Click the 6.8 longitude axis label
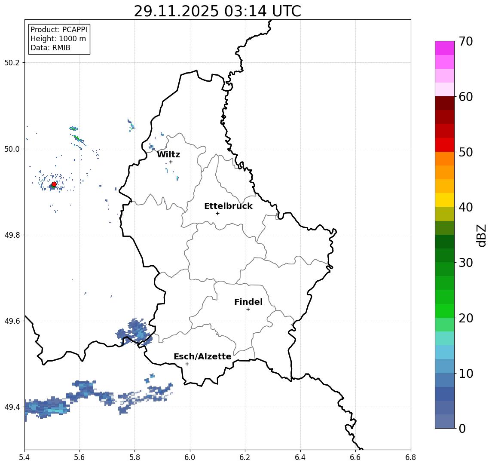 411,457
